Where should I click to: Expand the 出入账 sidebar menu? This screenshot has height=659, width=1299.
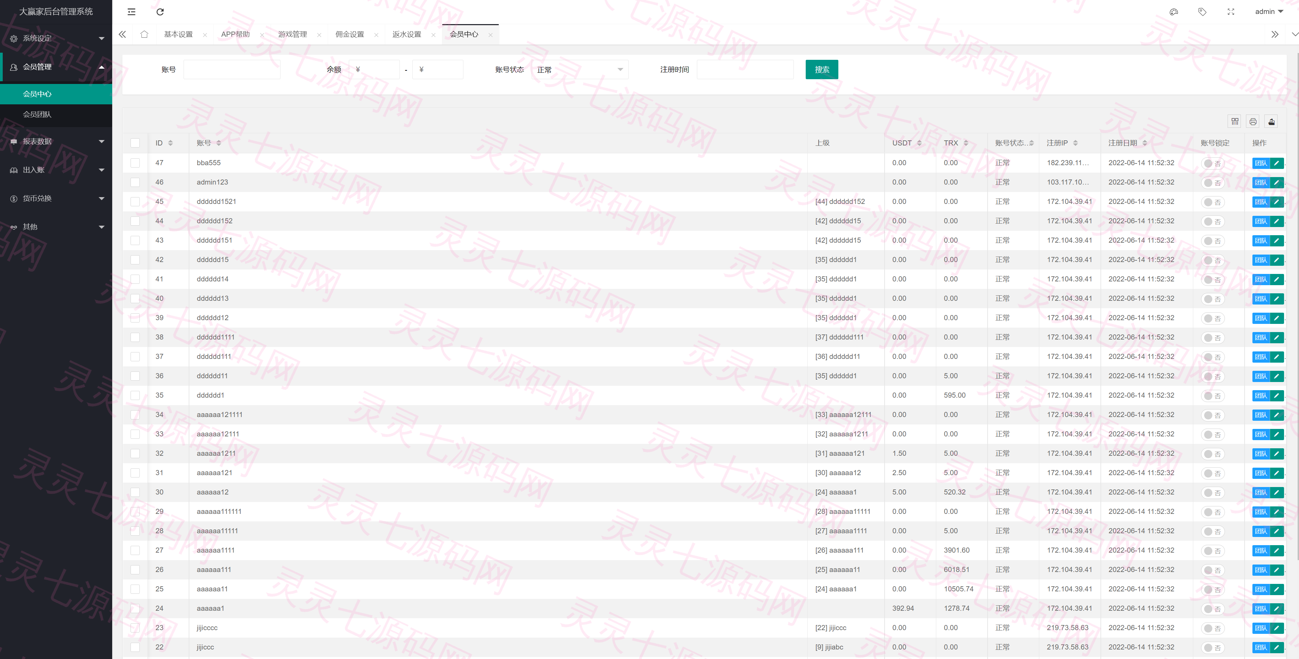pos(56,170)
